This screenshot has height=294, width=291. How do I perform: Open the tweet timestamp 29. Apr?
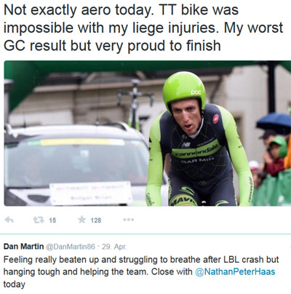point(114,247)
